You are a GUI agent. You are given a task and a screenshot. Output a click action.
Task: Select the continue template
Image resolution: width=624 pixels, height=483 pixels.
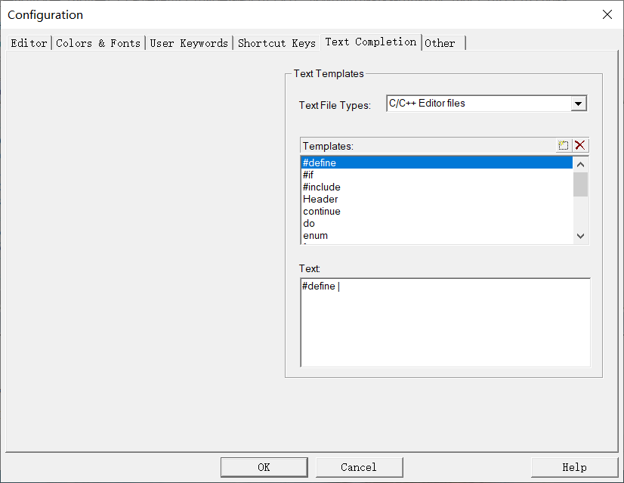322,212
